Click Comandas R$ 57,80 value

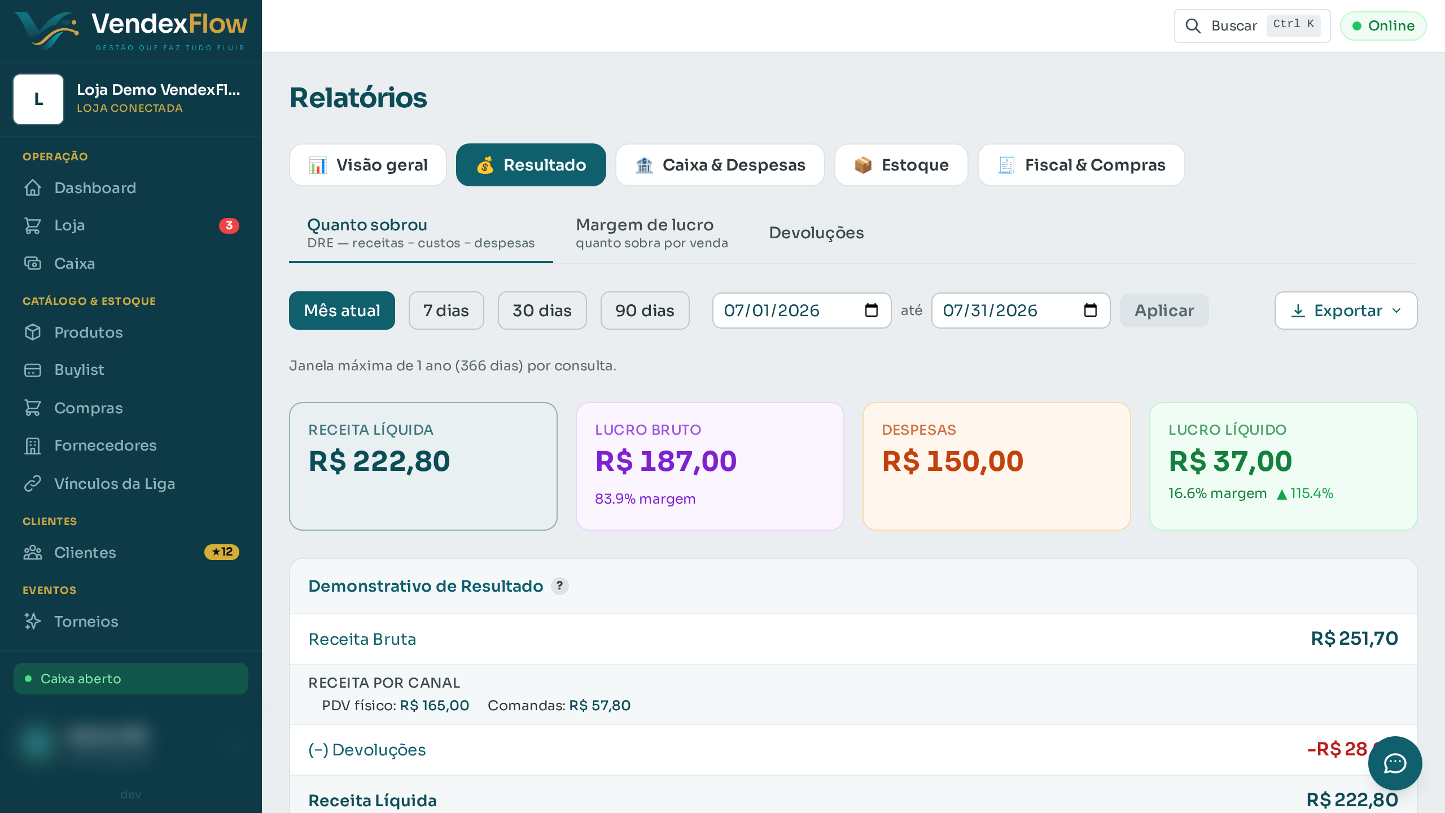(600, 706)
